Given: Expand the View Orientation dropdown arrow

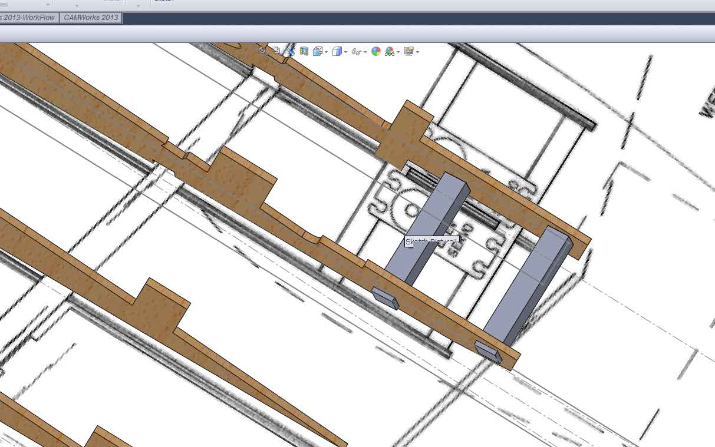Looking at the screenshot, I should pos(326,52).
